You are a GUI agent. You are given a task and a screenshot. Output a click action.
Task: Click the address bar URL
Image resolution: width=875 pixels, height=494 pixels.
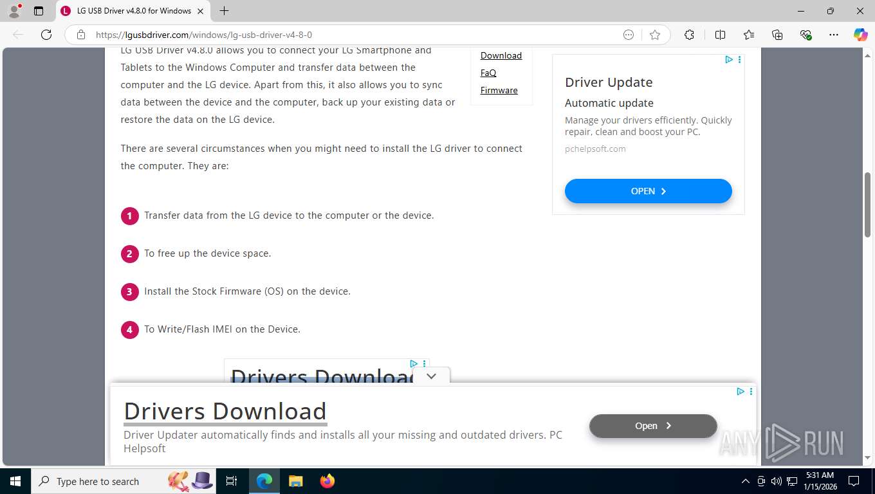click(x=204, y=35)
